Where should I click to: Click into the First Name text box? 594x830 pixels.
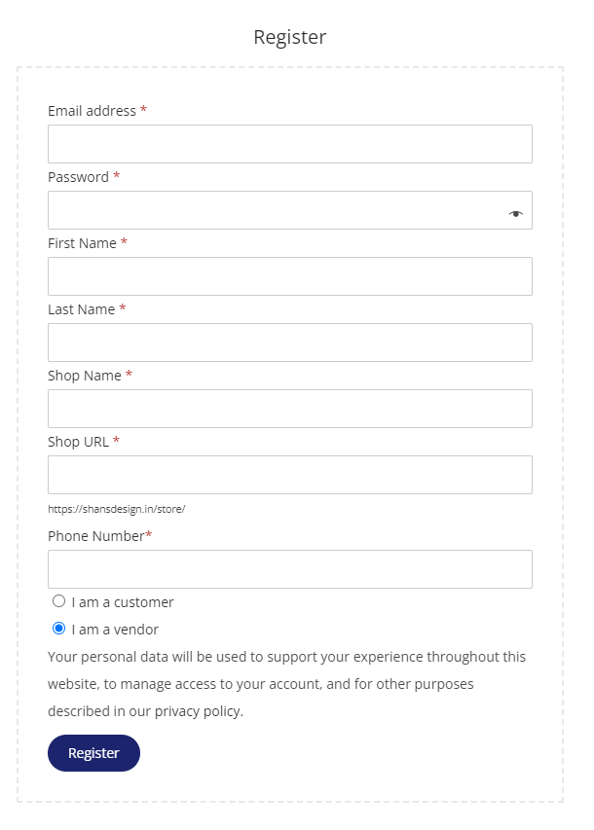pyautogui.click(x=290, y=276)
